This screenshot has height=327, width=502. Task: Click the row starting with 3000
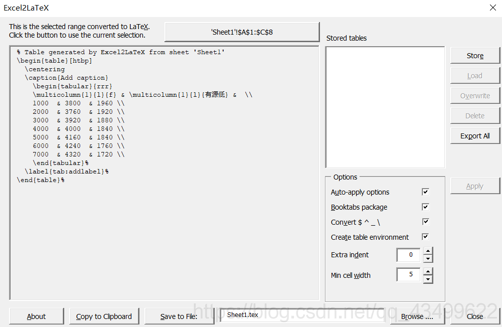(78, 120)
